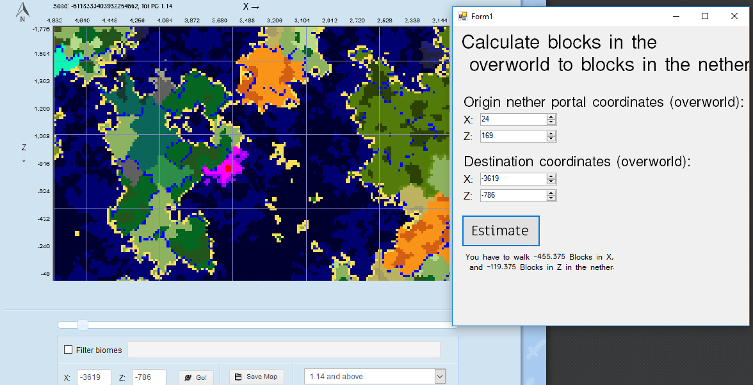Decrement the destination Z spinner
The height and width of the screenshot is (385, 753).
coord(551,199)
